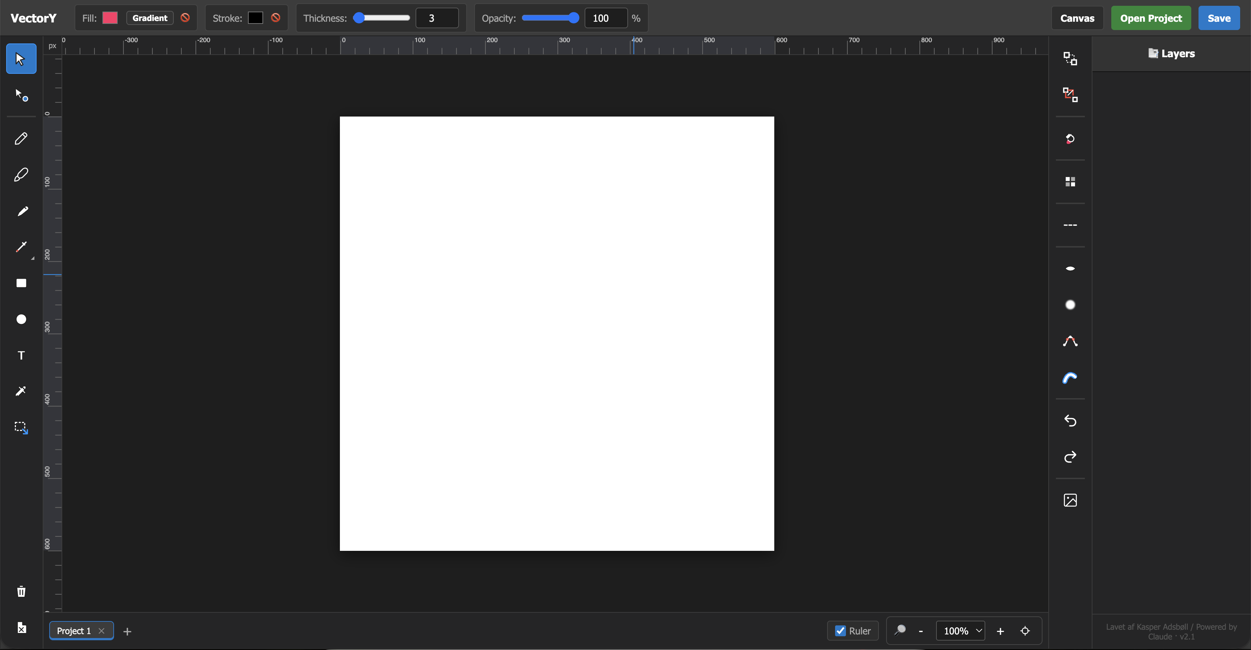Select the marquee selection tool
The image size is (1251, 650).
tap(21, 428)
